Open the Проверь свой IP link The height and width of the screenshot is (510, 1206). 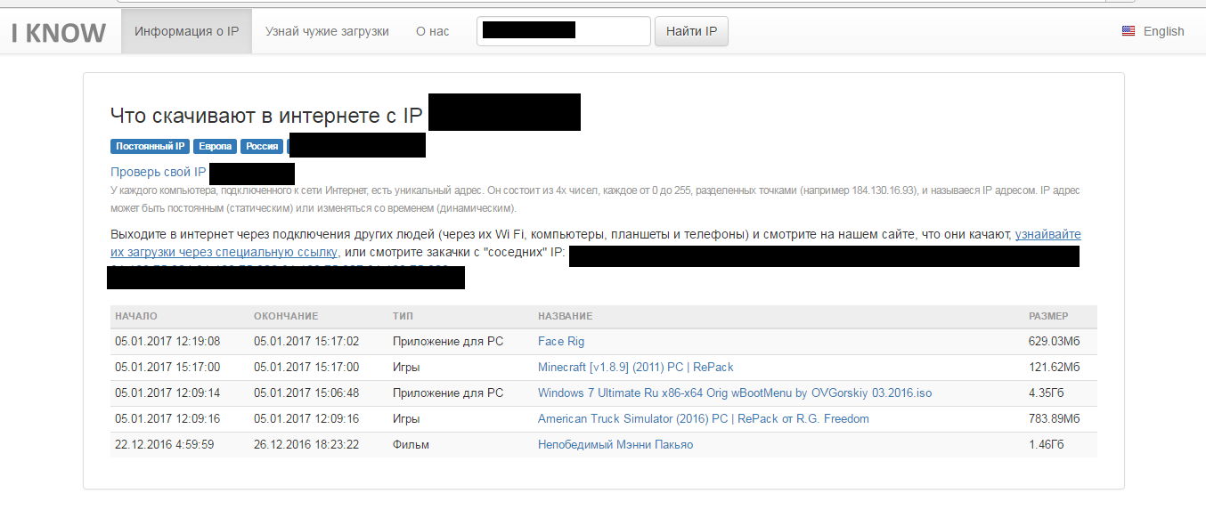click(158, 172)
